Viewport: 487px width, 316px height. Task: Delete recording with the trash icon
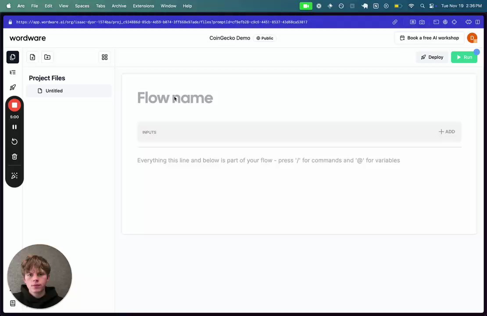[14, 157]
